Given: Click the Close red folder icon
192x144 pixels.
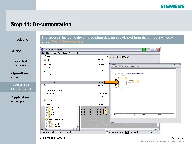Looking at the screenshot, I should pos(45,64).
